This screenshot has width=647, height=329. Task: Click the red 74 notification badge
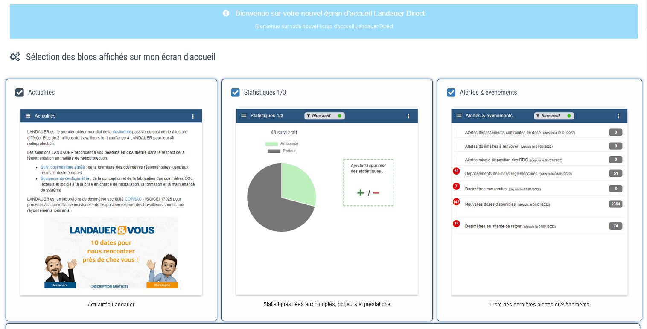click(x=456, y=224)
